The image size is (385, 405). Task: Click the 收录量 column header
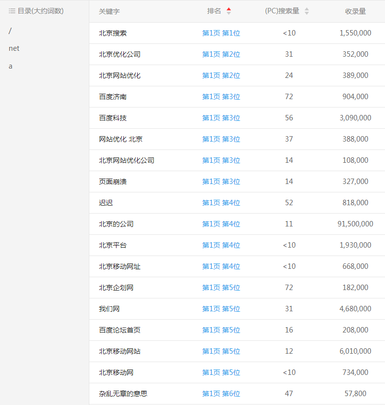pyautogui.click(x=355, y=11)
